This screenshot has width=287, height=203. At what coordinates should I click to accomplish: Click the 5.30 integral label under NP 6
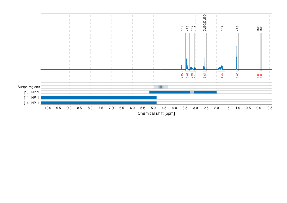(x=222, y=75)
